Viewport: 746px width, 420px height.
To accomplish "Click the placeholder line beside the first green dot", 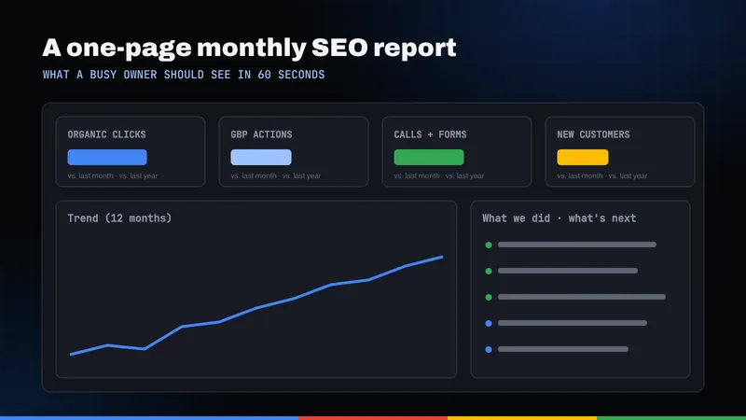I will [x=577, y=245].
